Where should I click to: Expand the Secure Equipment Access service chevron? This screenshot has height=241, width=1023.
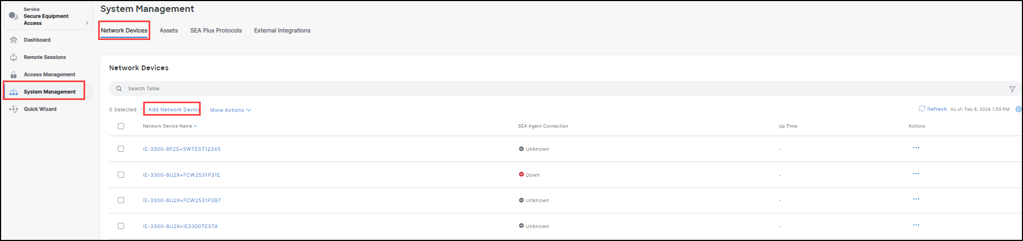[87, 23]
